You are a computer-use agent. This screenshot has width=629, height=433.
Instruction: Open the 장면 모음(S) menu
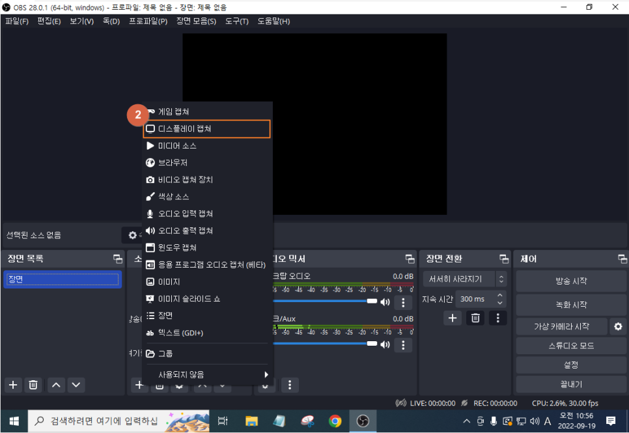[x=196, y=21]
